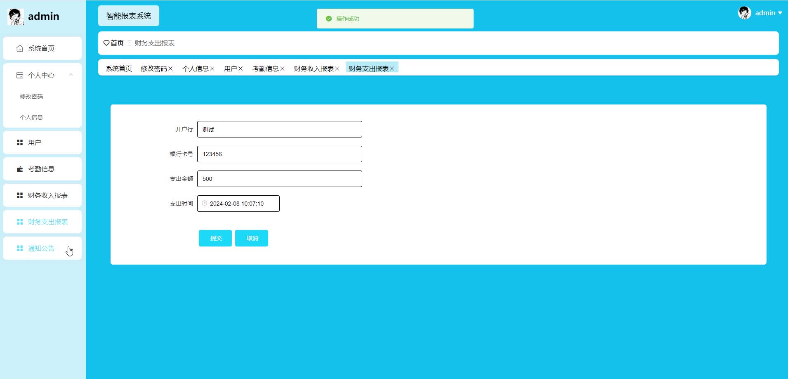Click the grid icon beside 用户
788x379 pixels.
point(20,142)
